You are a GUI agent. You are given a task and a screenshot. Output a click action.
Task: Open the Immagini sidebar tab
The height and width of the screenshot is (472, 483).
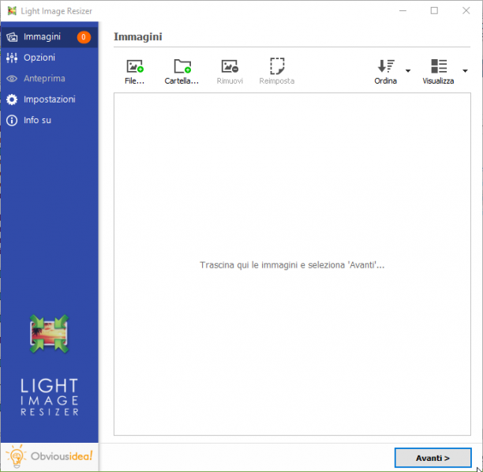[49, 37]
